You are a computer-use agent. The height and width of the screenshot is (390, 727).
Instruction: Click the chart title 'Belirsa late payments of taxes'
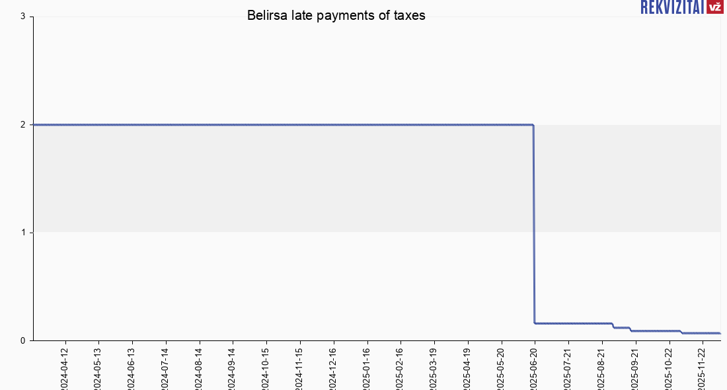tap(336, 15)
